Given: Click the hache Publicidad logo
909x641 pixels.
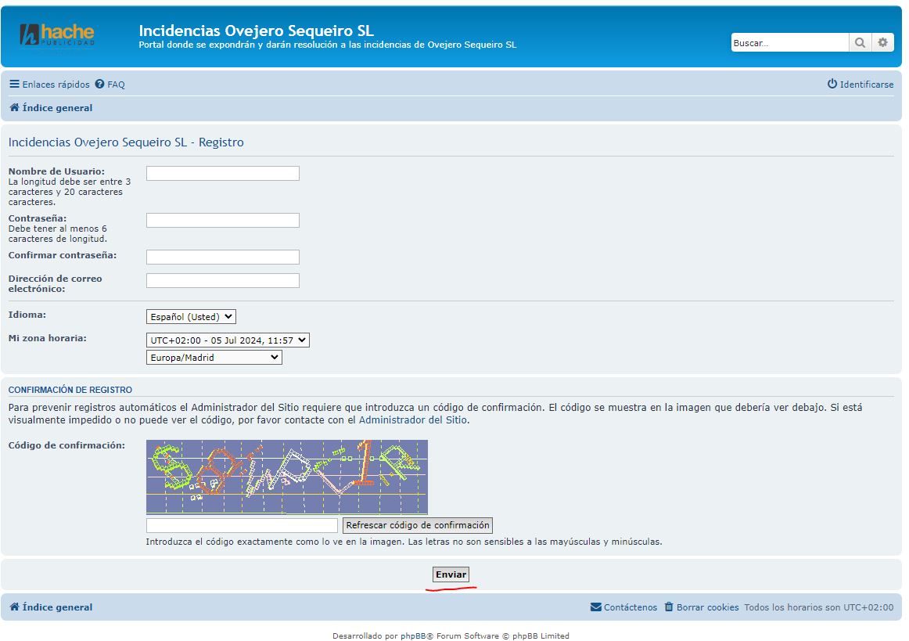Looking at the screenshot, I should point(57,34).
